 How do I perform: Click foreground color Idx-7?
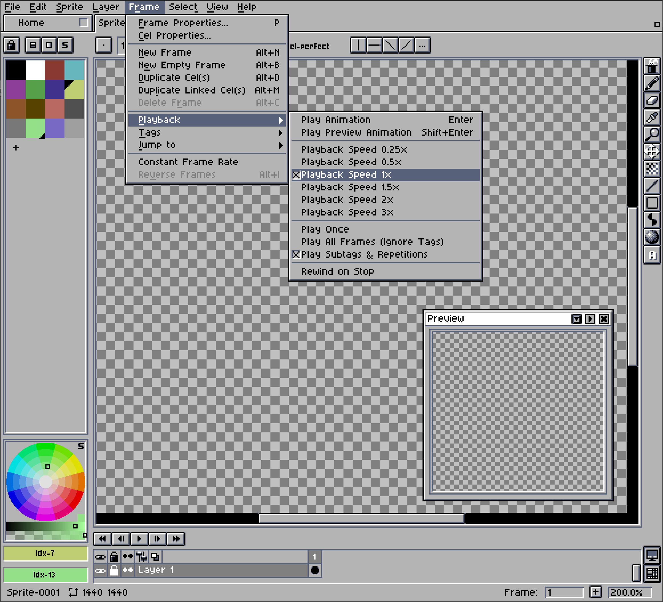[45, 553]
